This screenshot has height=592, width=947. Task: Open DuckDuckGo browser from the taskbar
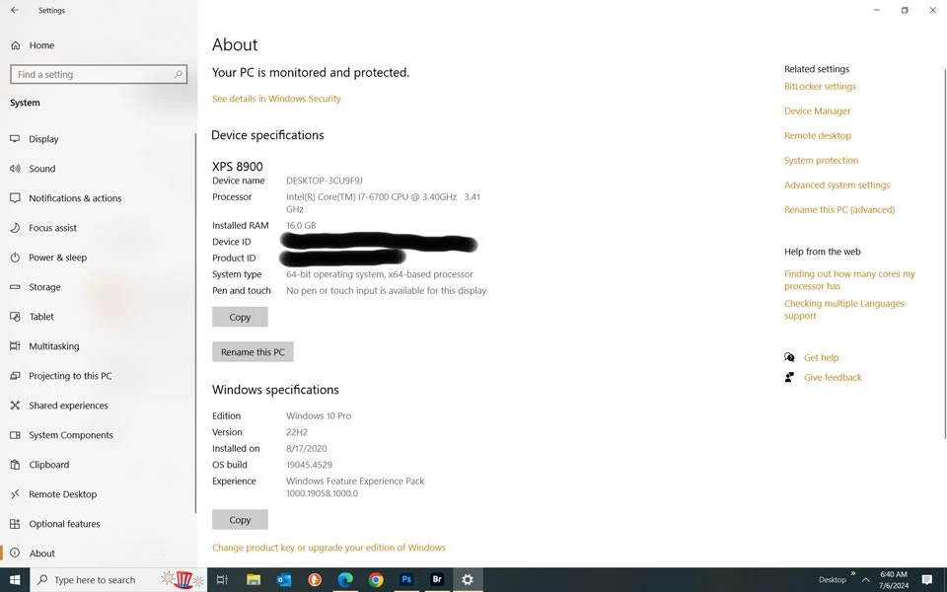click(315, 580)
